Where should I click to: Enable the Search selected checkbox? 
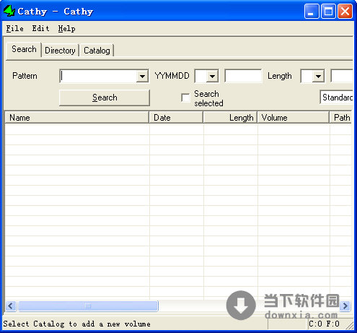[185, 98]
